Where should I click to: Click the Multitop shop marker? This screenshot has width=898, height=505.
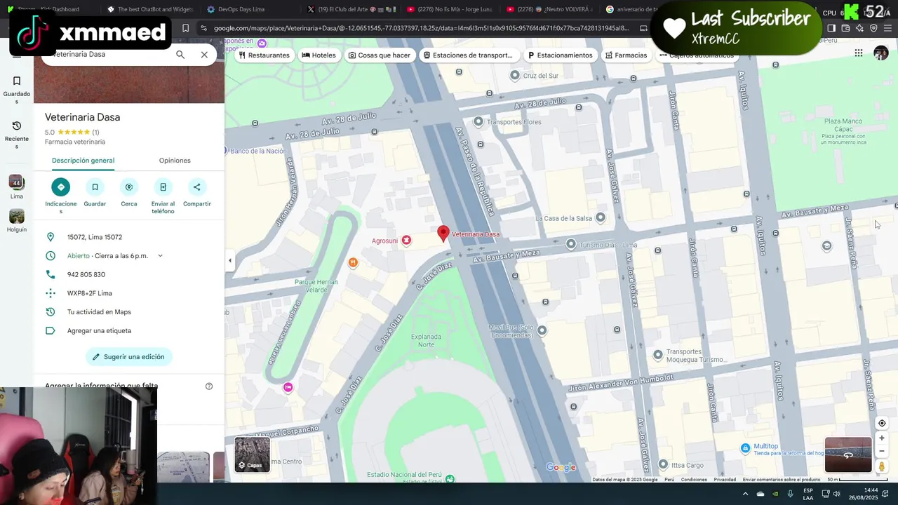click(x=746, y=447)
